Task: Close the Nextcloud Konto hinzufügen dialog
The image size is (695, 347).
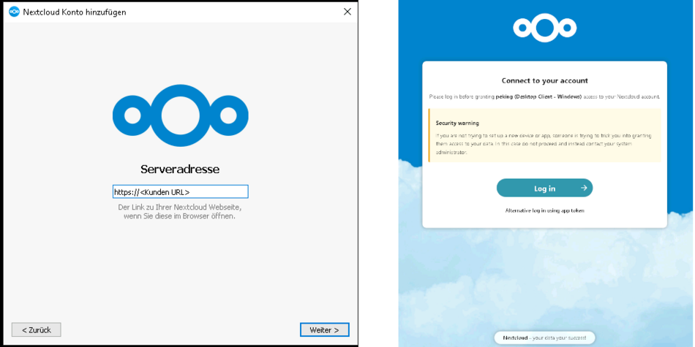Action: click(347, 12)
